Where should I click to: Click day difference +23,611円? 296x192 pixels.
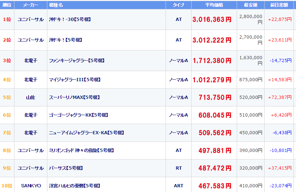coord(280,40)
